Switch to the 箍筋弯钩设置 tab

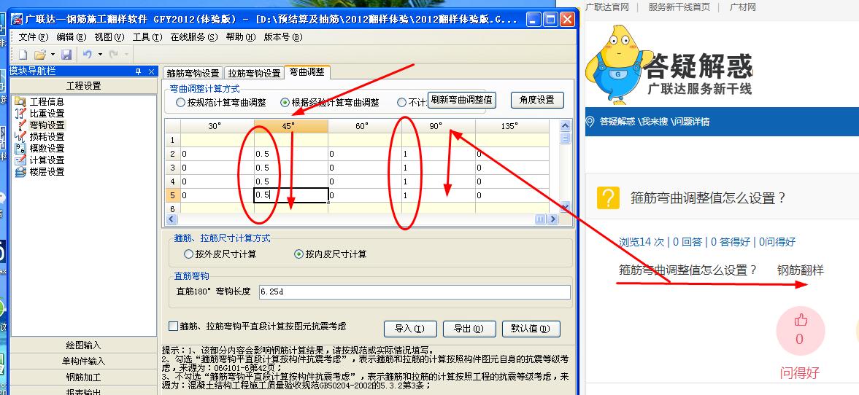coord(193,74)
